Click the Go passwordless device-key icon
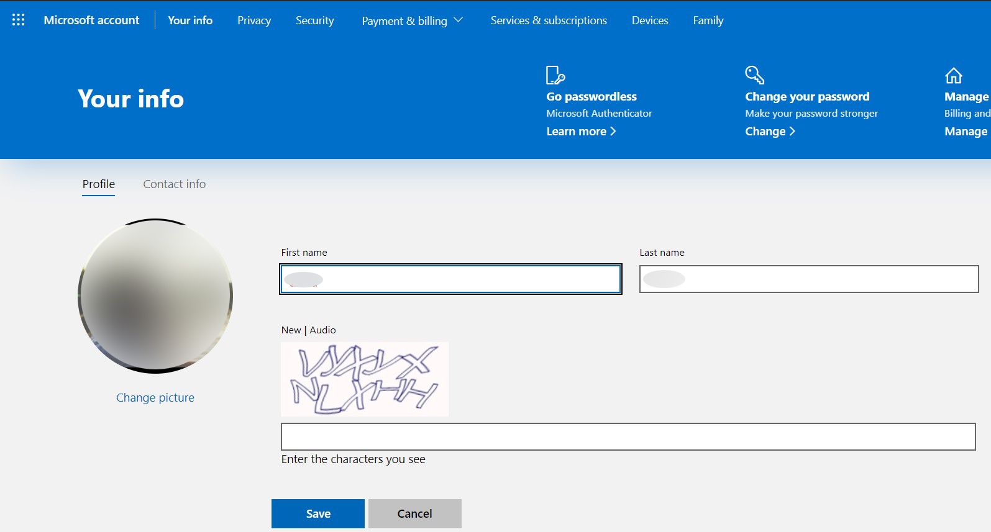 pos(555,75)
